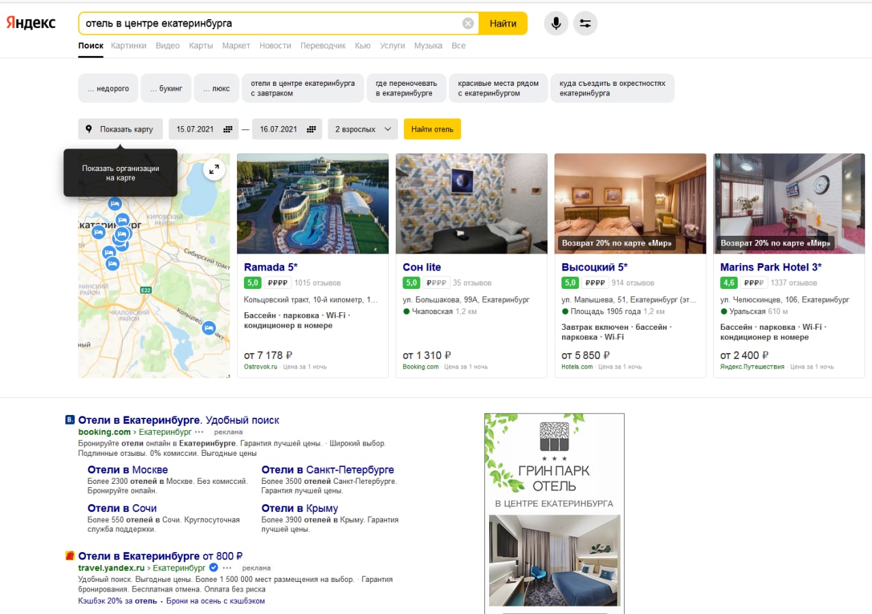The height and width of the screenshot is (614, 872).
Task: Click verified checkmark badge next to travel.yandex.ru
Action: pos(213,568)
